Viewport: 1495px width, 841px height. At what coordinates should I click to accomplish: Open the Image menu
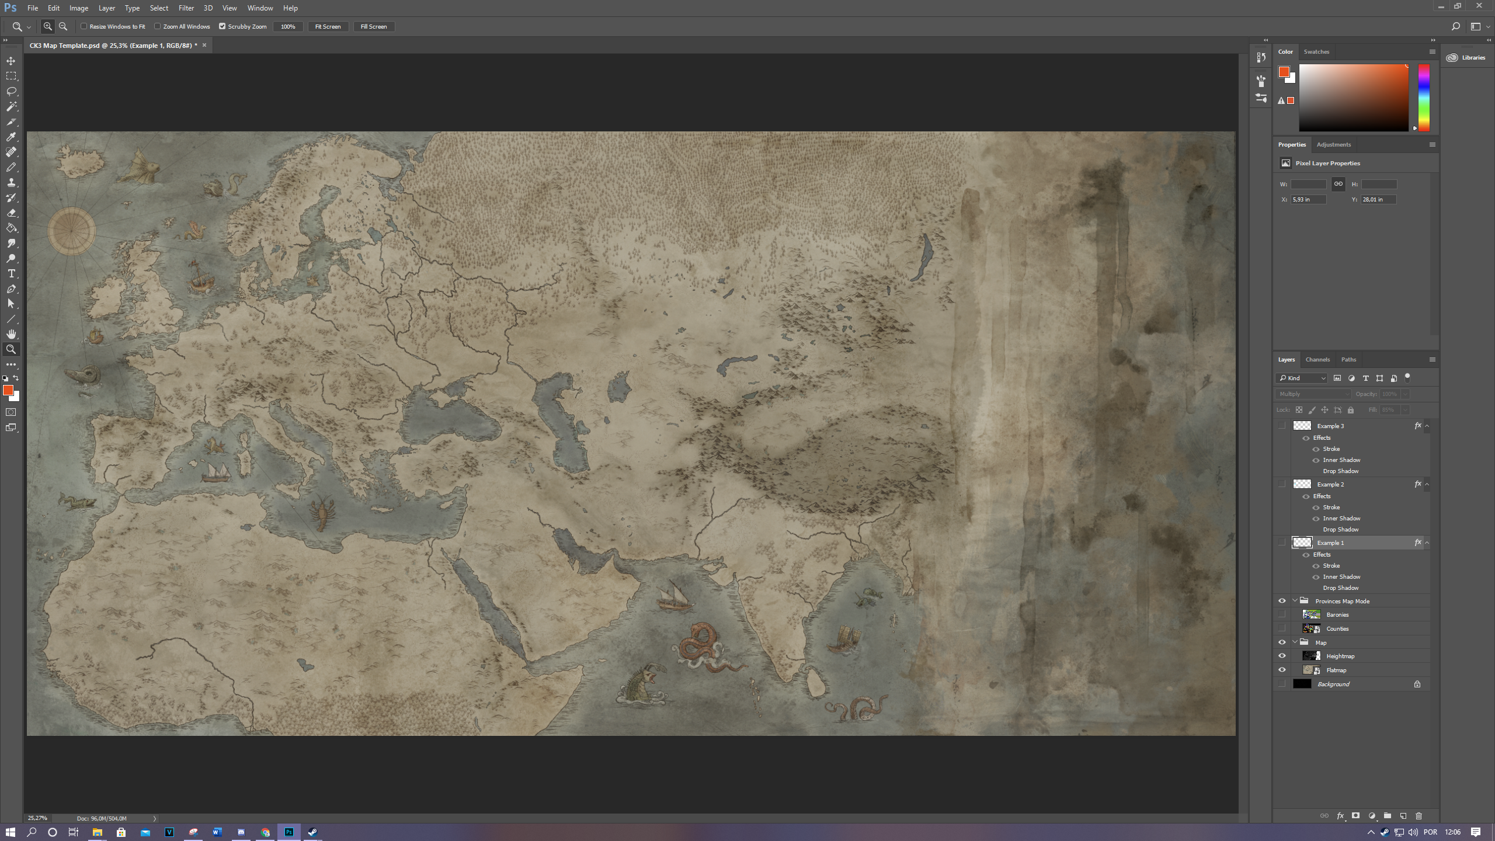tap(79, 8)
